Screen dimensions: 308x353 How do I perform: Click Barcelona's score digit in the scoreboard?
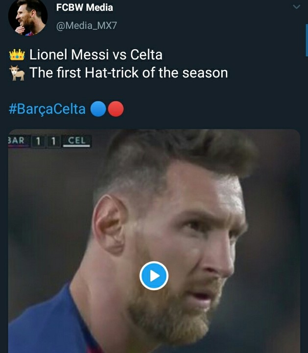coord(38,141)
